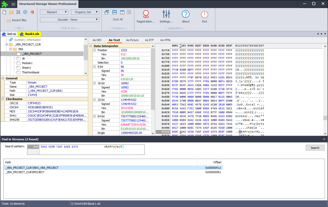Select the dir stream in tree
The height and width of the screenshot is (207, 328).
click(23, 58)
